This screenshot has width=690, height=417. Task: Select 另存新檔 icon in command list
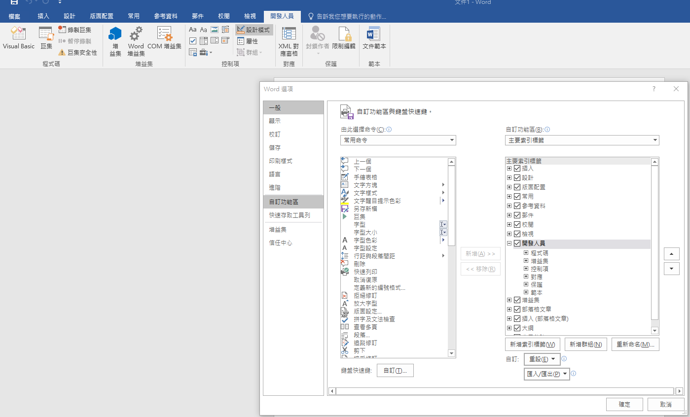click(x=345, y=208)
